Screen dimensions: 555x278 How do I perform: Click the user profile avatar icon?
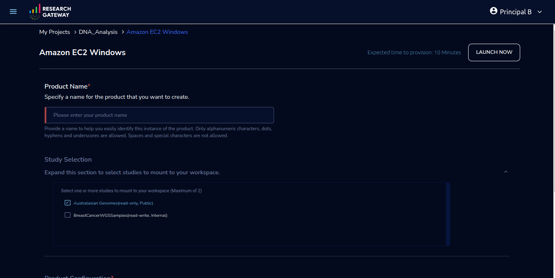click(x=494, y=11)
